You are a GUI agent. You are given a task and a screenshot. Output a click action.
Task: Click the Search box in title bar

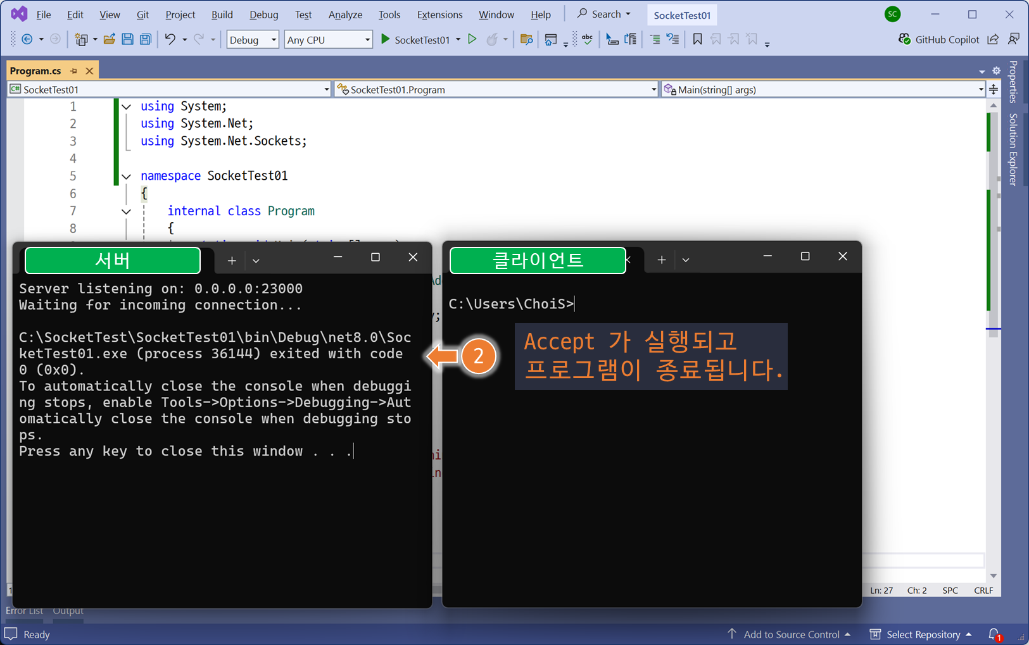point(603,14)
